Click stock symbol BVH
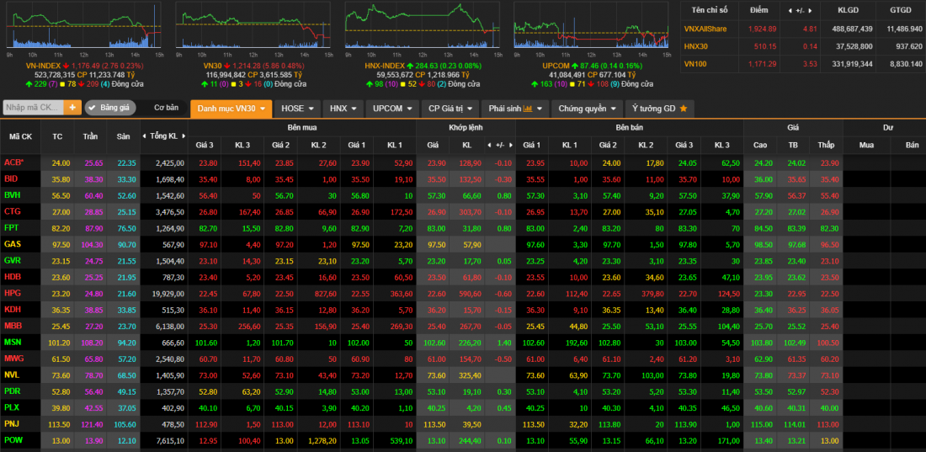 tap(12, 194)
